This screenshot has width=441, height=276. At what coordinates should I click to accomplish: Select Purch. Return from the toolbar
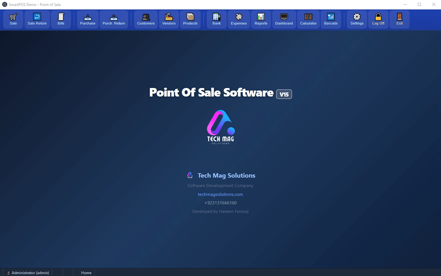[x=114, y=19]
